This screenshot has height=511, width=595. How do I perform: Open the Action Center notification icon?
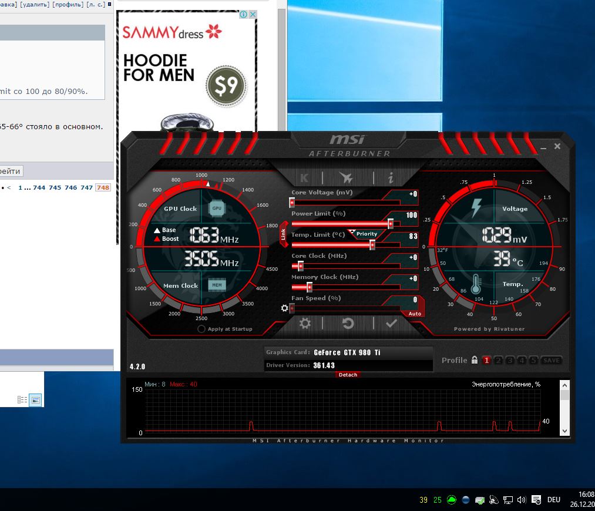pos(536,500)
